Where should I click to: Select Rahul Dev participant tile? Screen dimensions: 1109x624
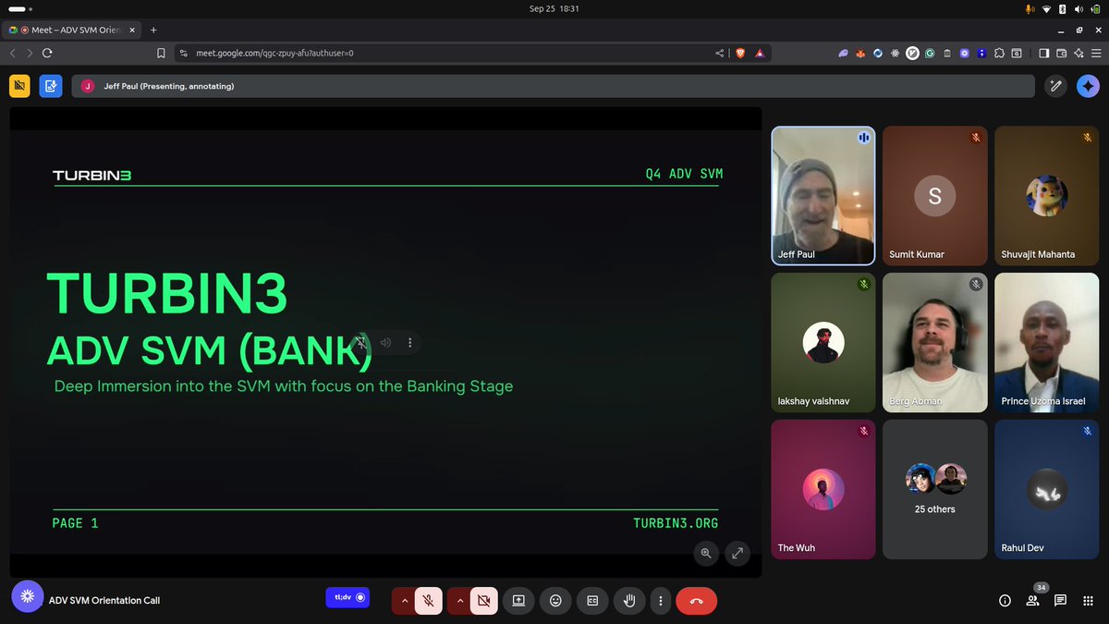pos(1046,489)
